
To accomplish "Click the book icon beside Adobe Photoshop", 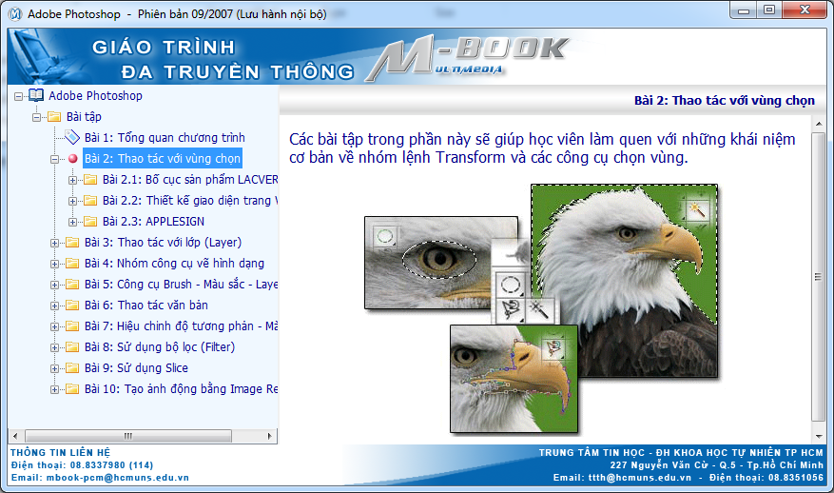I will (x=36, y=96).
